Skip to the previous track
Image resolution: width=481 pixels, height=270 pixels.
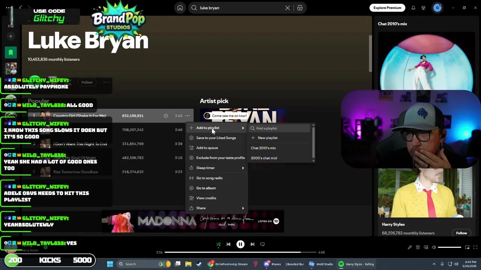coord(228,244)
